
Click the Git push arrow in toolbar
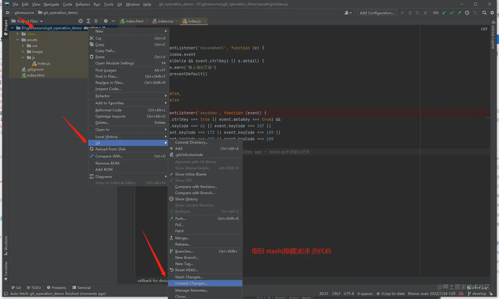(459, 13)
